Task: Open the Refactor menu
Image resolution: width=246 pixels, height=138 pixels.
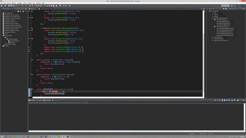Action: point(14,3)
